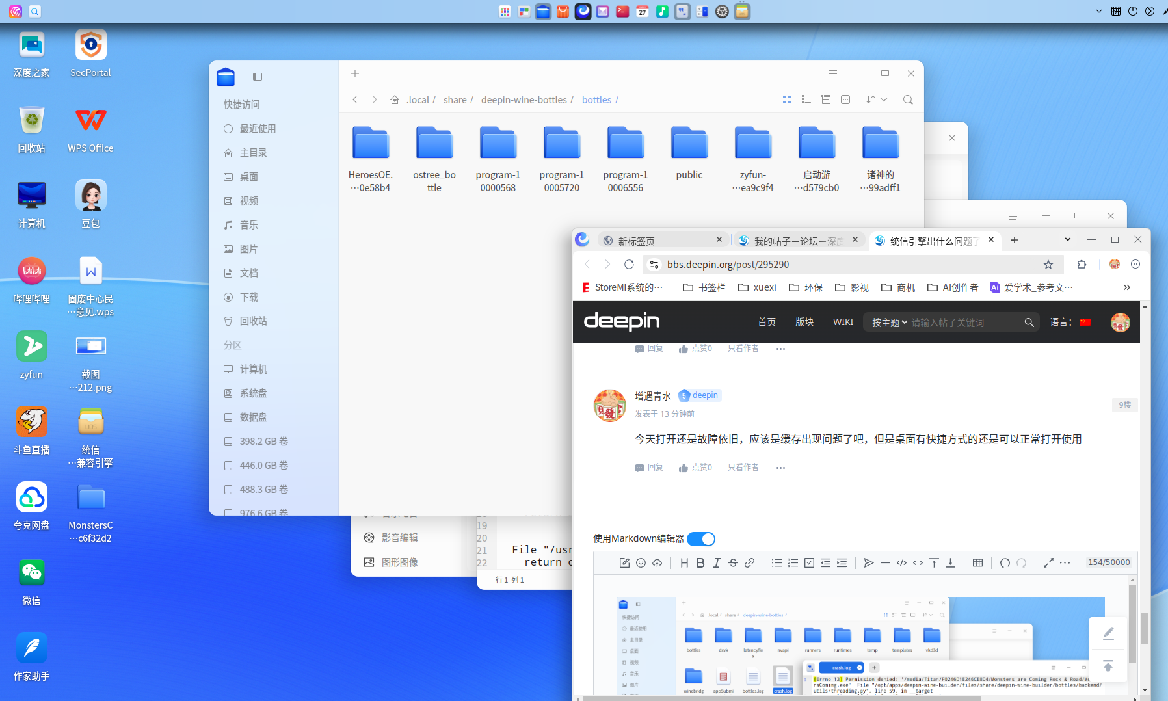Expand the bookmarks bar overflow chevron
This screenshot has width=1168, height=701.
[x=1126, y=287]
